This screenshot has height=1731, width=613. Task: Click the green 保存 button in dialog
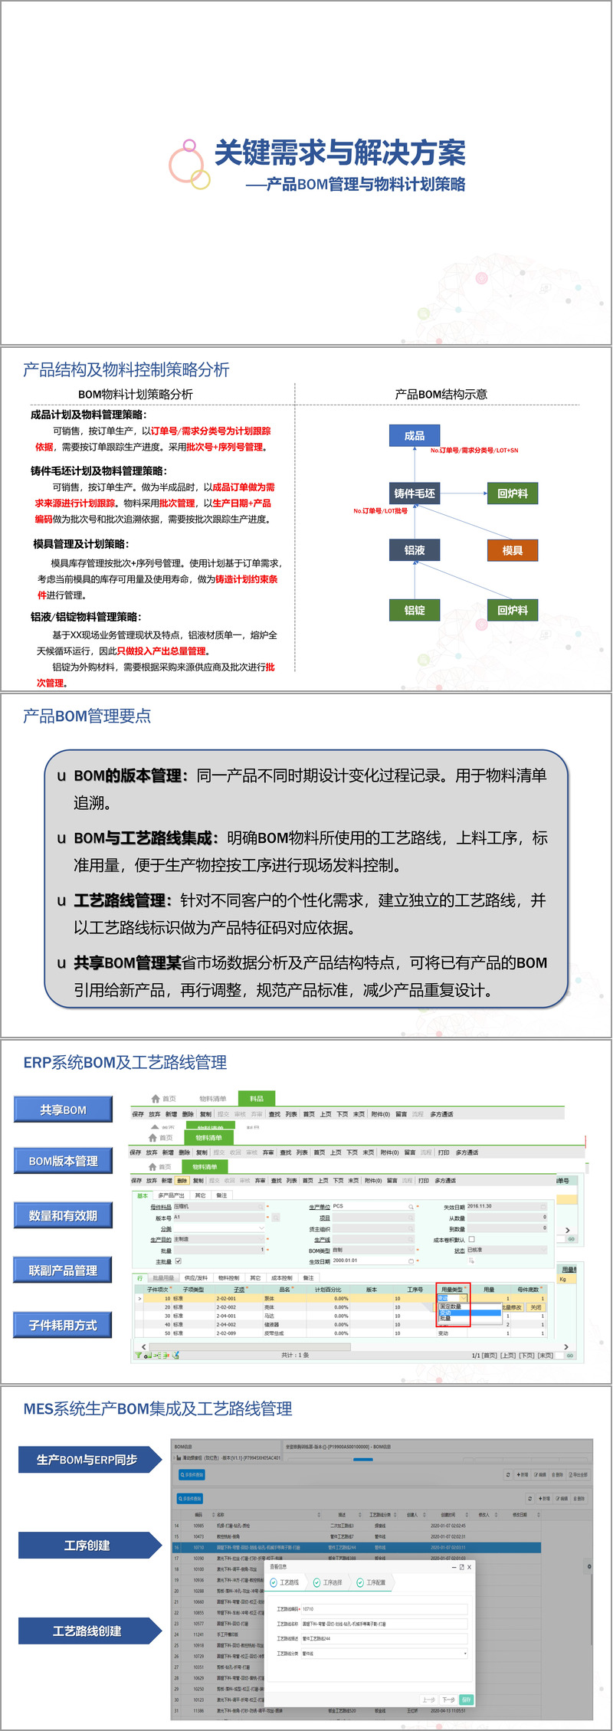(466, 1700)
